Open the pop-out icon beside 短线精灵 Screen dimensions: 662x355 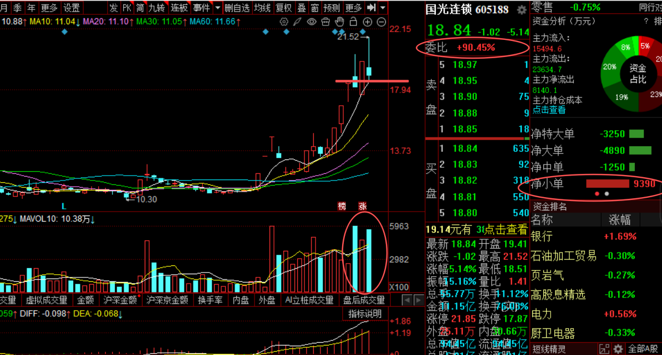coord(604,349)
